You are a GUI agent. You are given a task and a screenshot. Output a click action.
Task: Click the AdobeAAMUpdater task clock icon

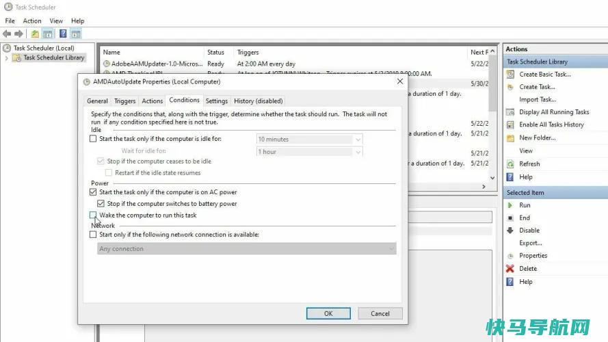[107, 64]
